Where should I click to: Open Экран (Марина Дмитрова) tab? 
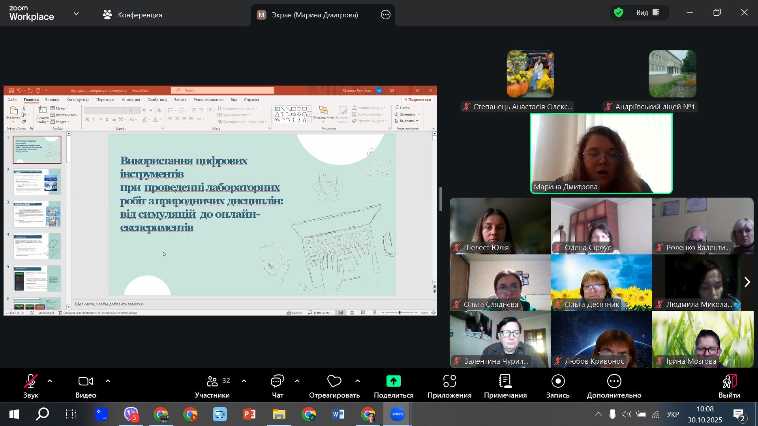pyautogui.click(x=314, y=15)
